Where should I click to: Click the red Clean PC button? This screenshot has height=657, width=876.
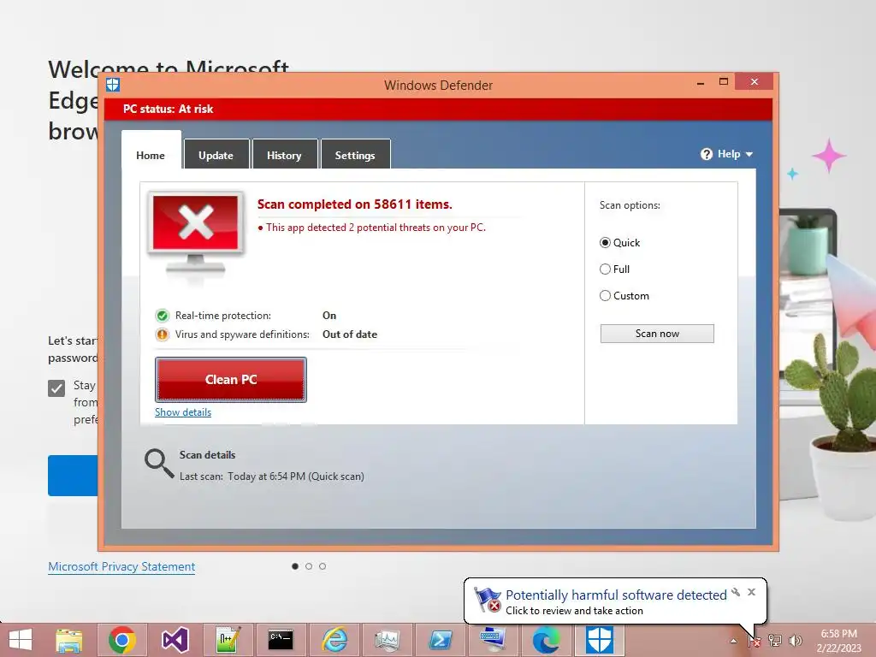pyautogui.click(x=231, y=380)
